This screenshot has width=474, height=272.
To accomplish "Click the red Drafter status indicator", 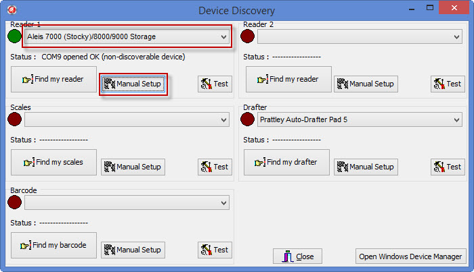I will [248, 119].
